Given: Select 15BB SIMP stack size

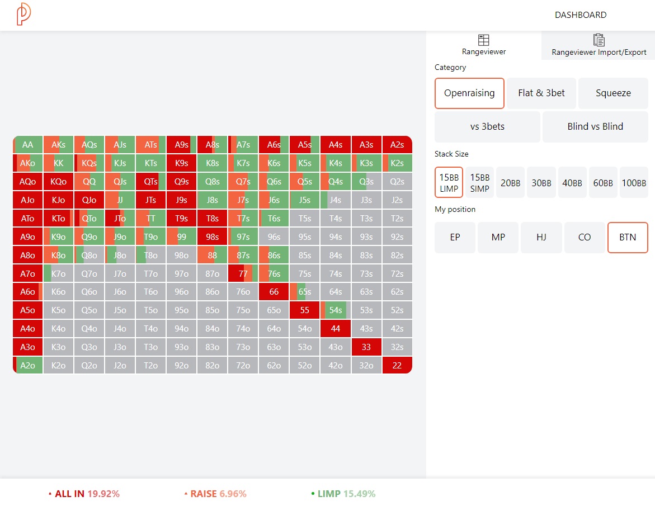Looking at the screenshot, I should [x=479, y=182].
